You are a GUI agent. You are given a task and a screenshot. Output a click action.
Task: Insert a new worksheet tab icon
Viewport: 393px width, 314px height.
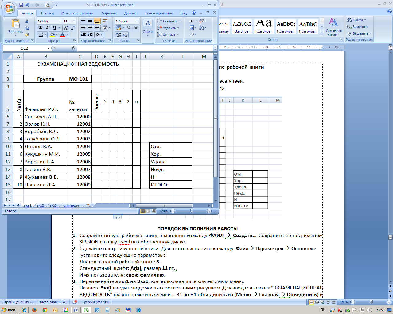89,205
